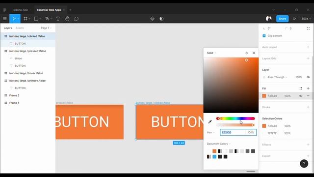314x177 pixels.
Task: Click the Mask contrast icon in toolbar
Action: click(x=161, y=19)
